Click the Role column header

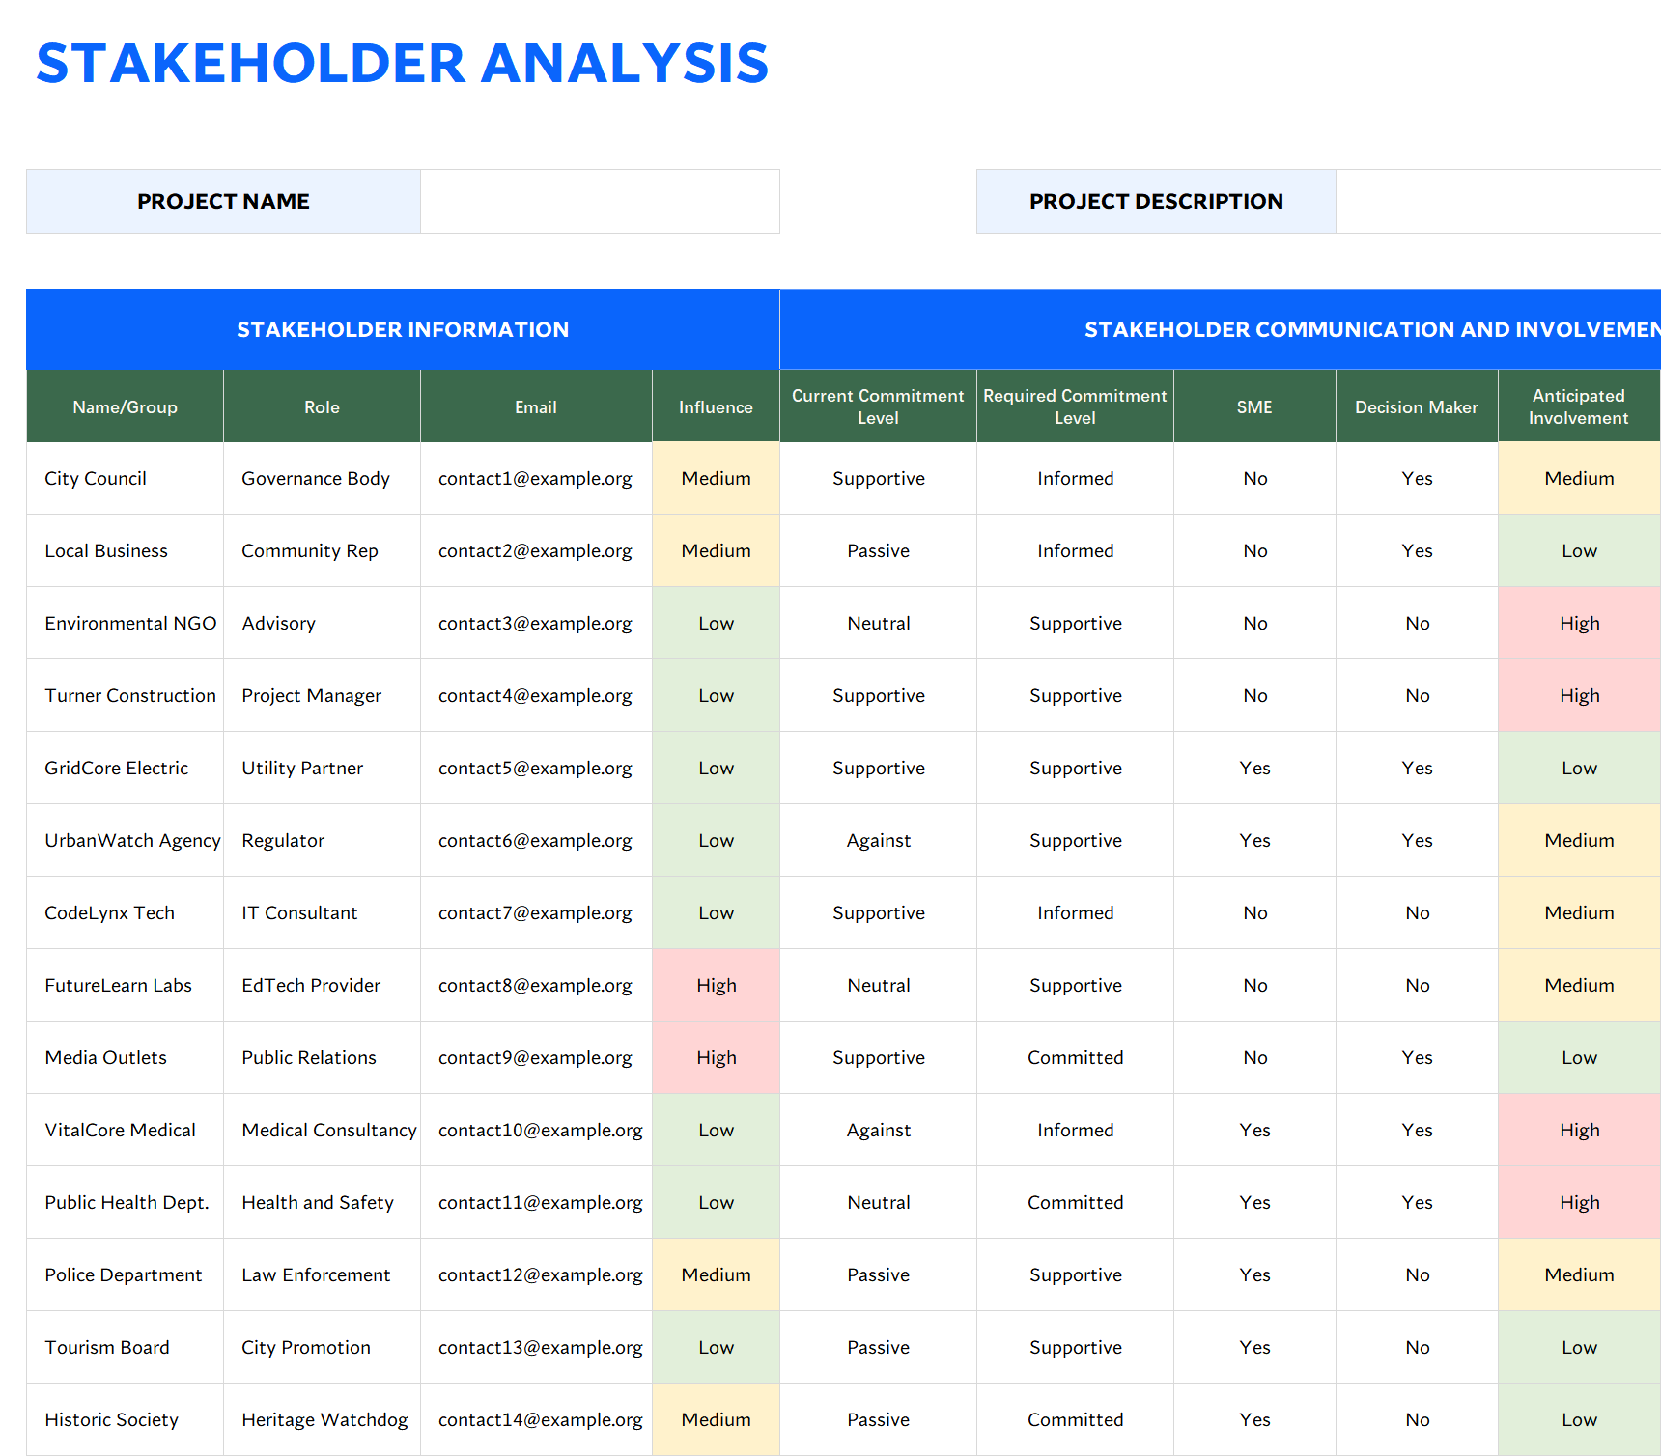click(x=322, y=406)
